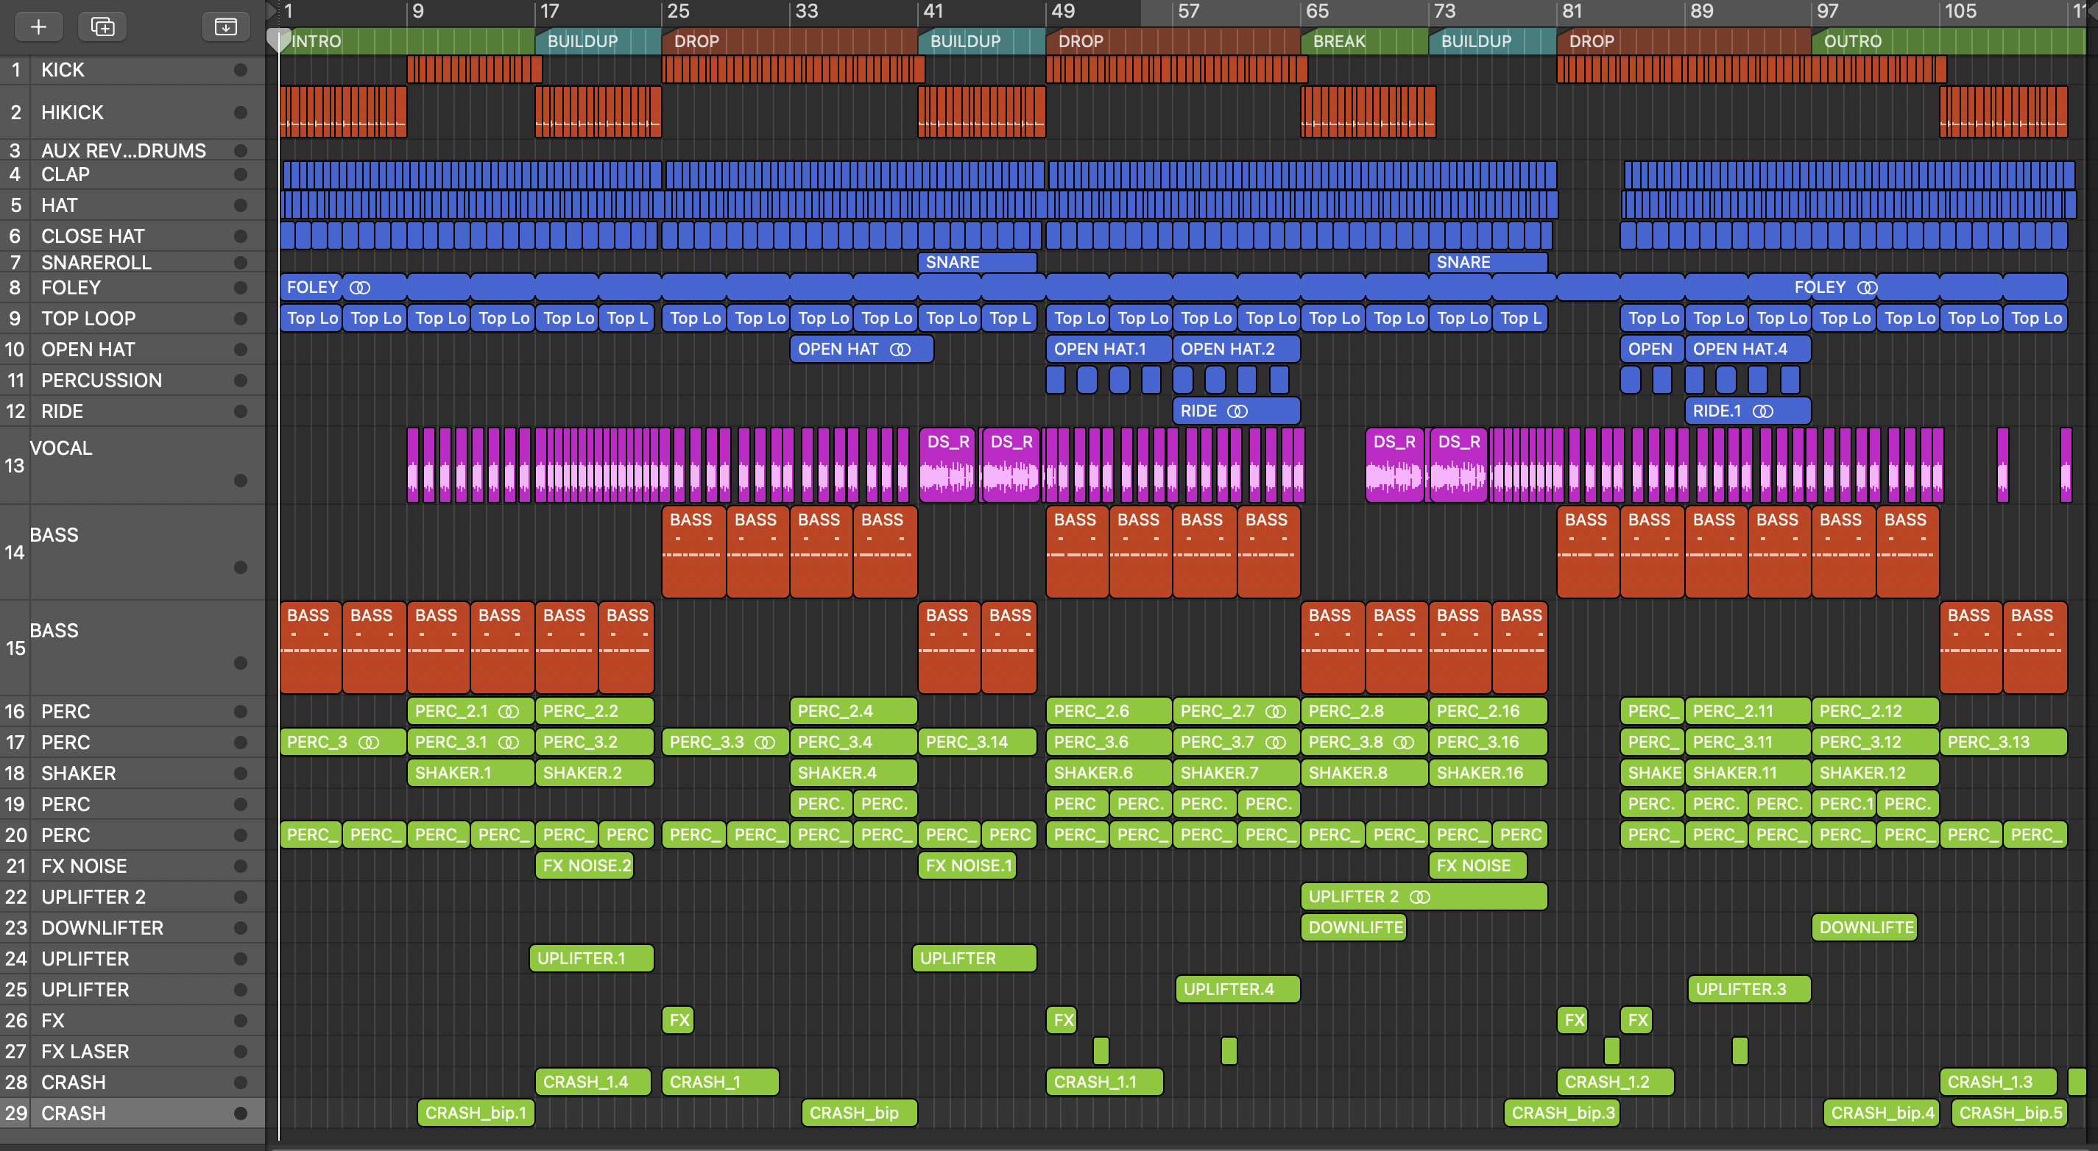
Task: Toggle the dot button on the DOWNLIFTER track
Action: 240,928
